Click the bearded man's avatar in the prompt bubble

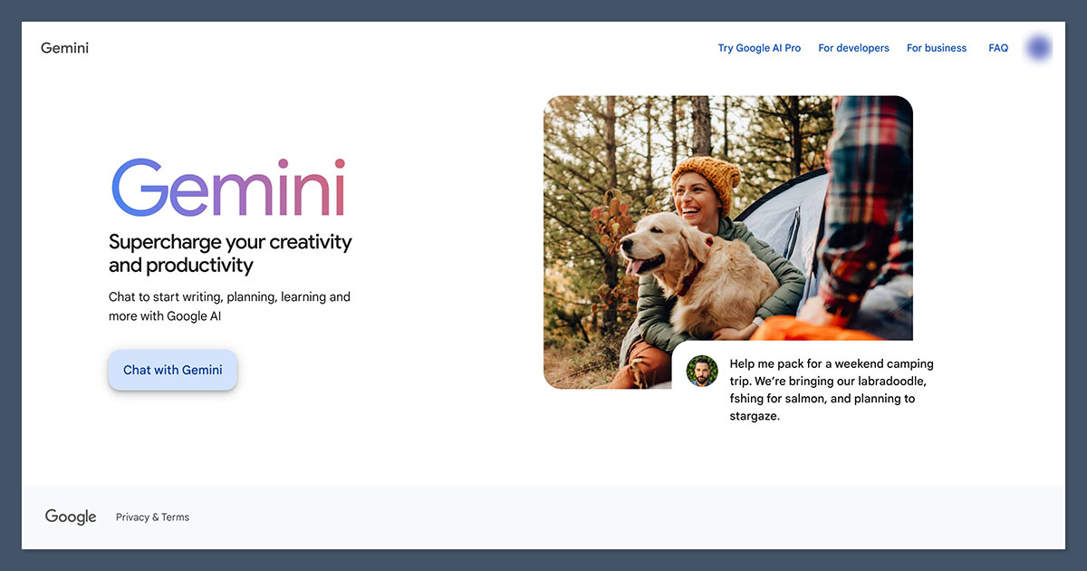pyautogui.click(x=701, y=371)
